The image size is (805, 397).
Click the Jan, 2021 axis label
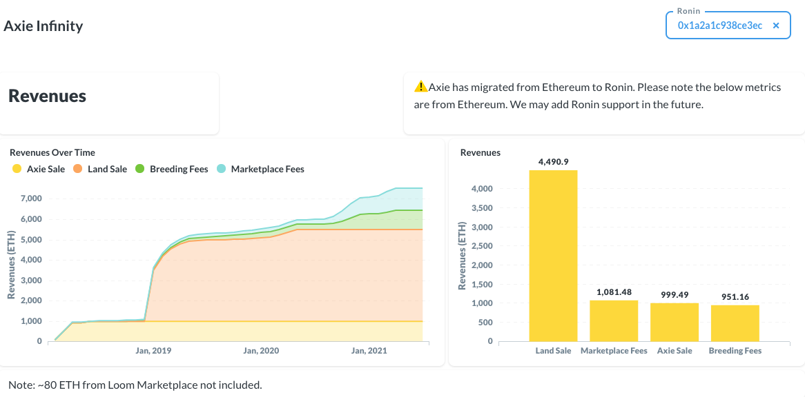[x=369, y=351]
